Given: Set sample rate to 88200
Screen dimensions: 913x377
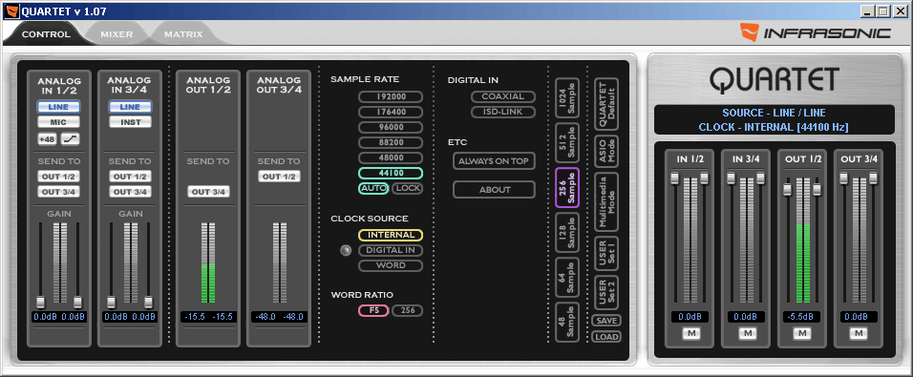Looking at the screenshot, I should tap(390, 142).
